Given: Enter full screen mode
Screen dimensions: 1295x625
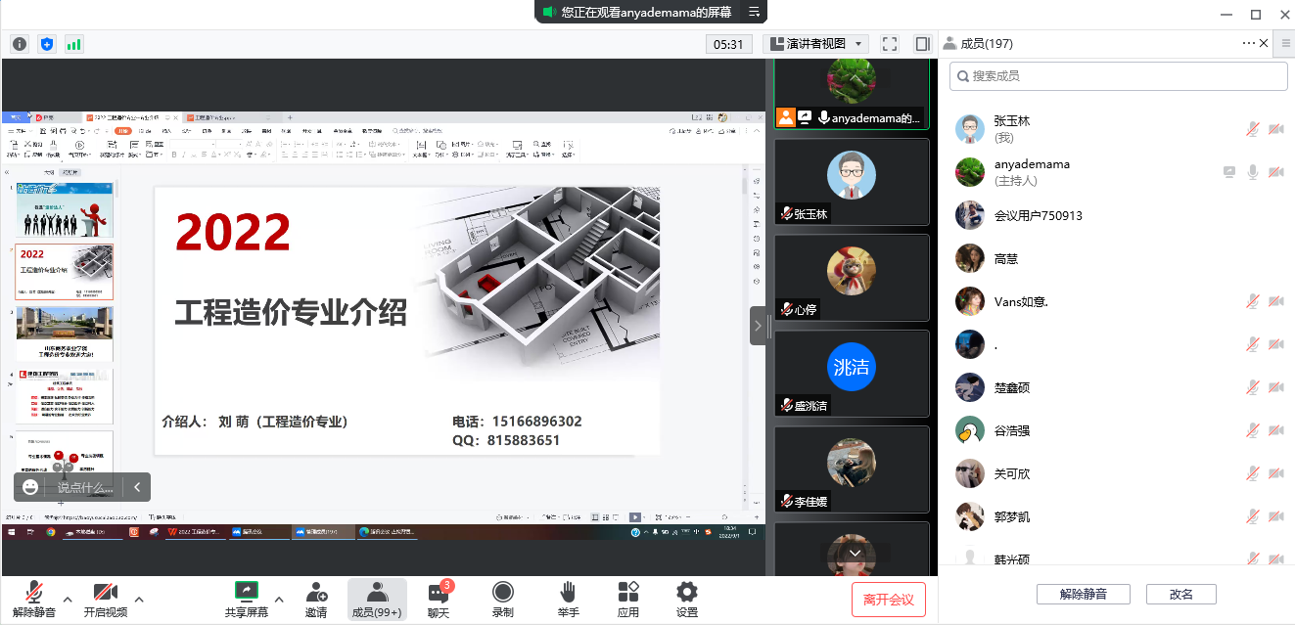Looking at the screenshot, I should (890, 44).
